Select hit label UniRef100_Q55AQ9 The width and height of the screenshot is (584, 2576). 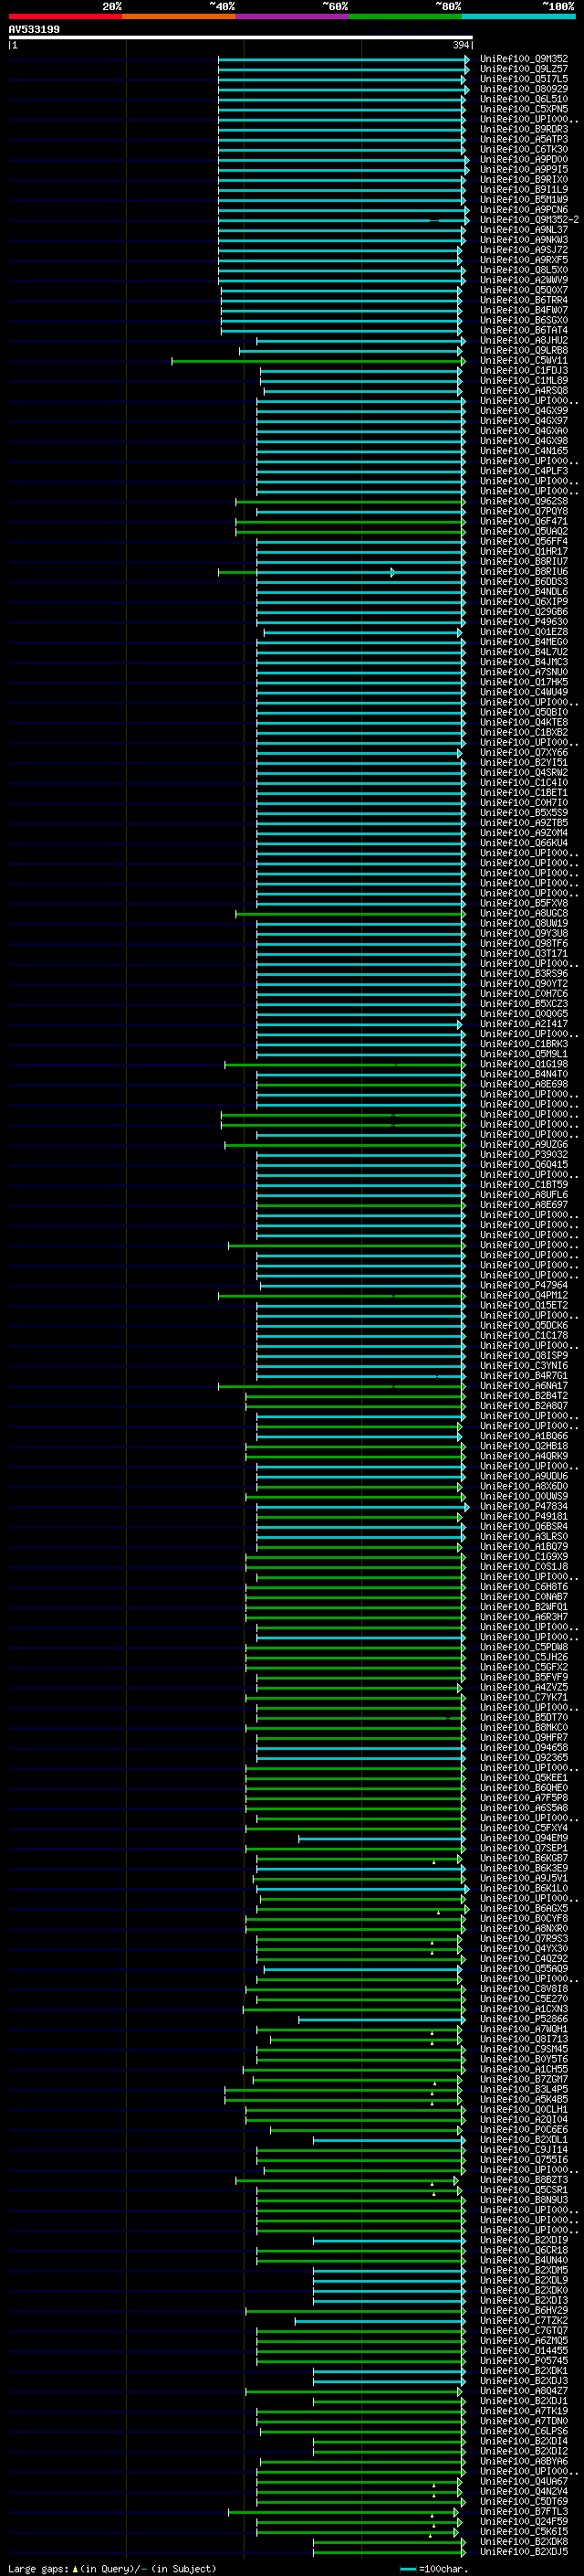(524, 1968)
